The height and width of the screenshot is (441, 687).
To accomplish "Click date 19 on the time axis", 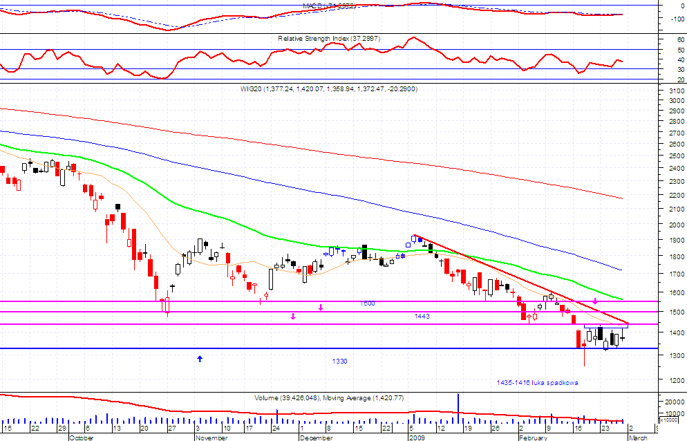I will [x=468, y=429].
